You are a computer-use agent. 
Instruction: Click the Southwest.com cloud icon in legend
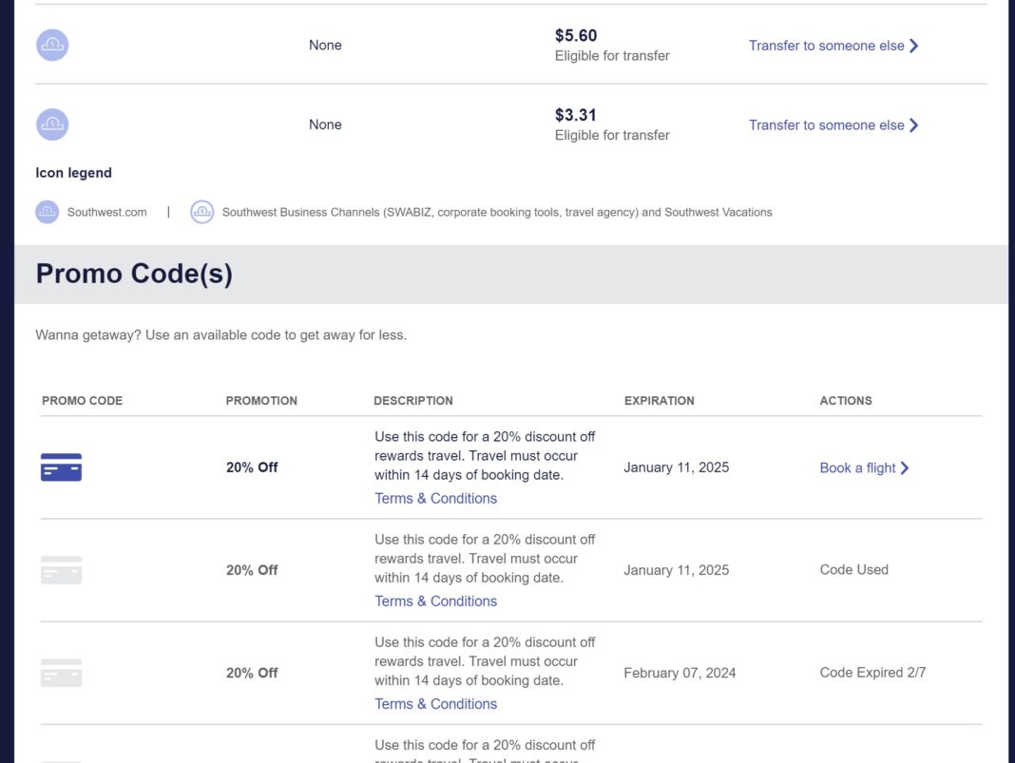click(x=46, y=211)
